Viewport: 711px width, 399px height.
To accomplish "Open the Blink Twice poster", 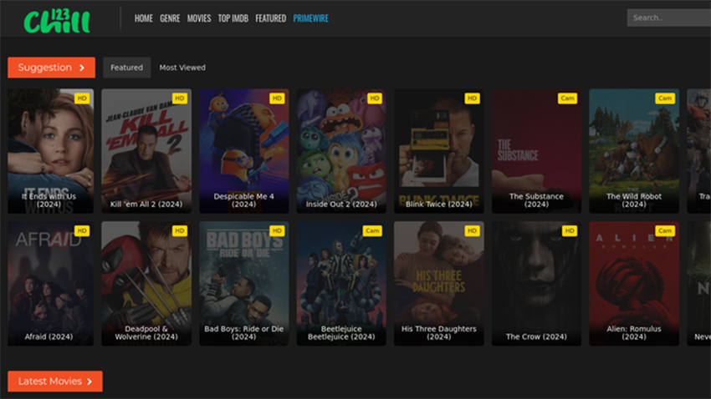I will coord(439,150).
